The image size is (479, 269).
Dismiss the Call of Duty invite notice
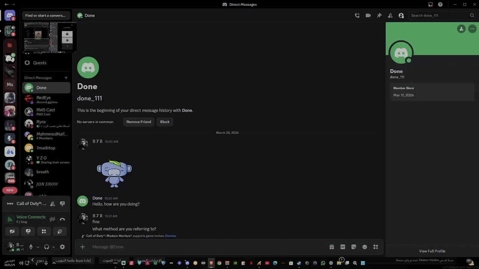coord(170,236)
